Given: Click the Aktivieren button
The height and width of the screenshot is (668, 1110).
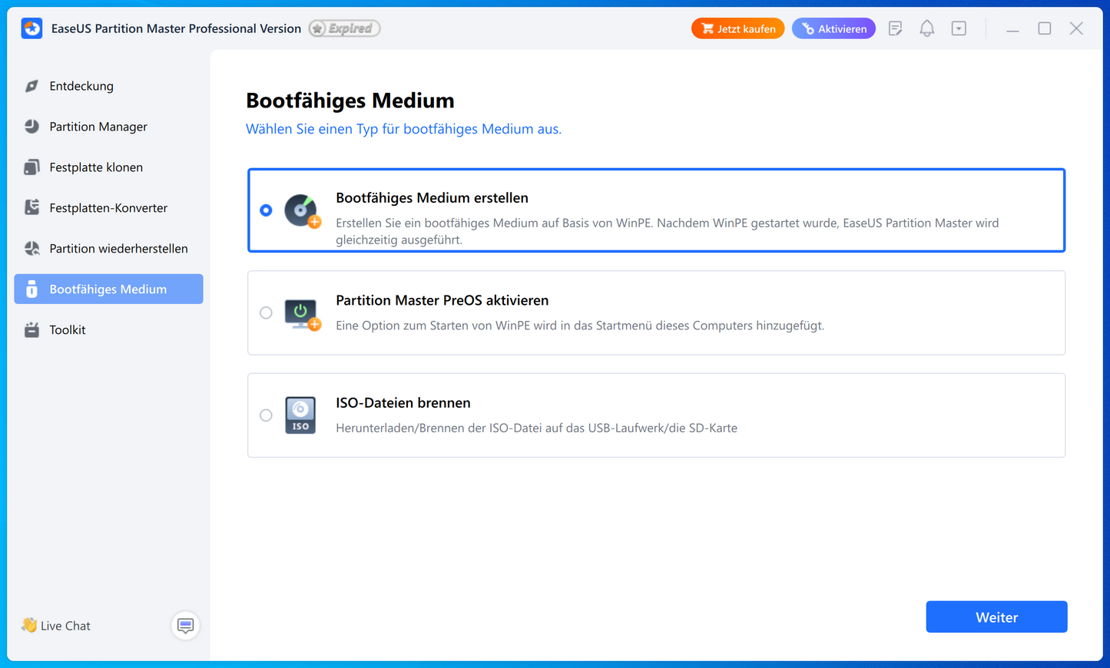Looking at the screenshot, I should [833, 28].
